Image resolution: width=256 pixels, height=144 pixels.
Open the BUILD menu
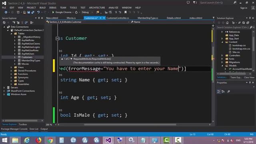pos(42,8)
